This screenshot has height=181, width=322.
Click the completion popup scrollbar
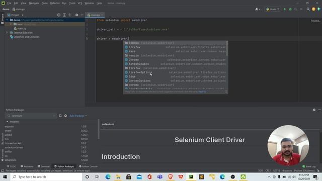(227, 48)
